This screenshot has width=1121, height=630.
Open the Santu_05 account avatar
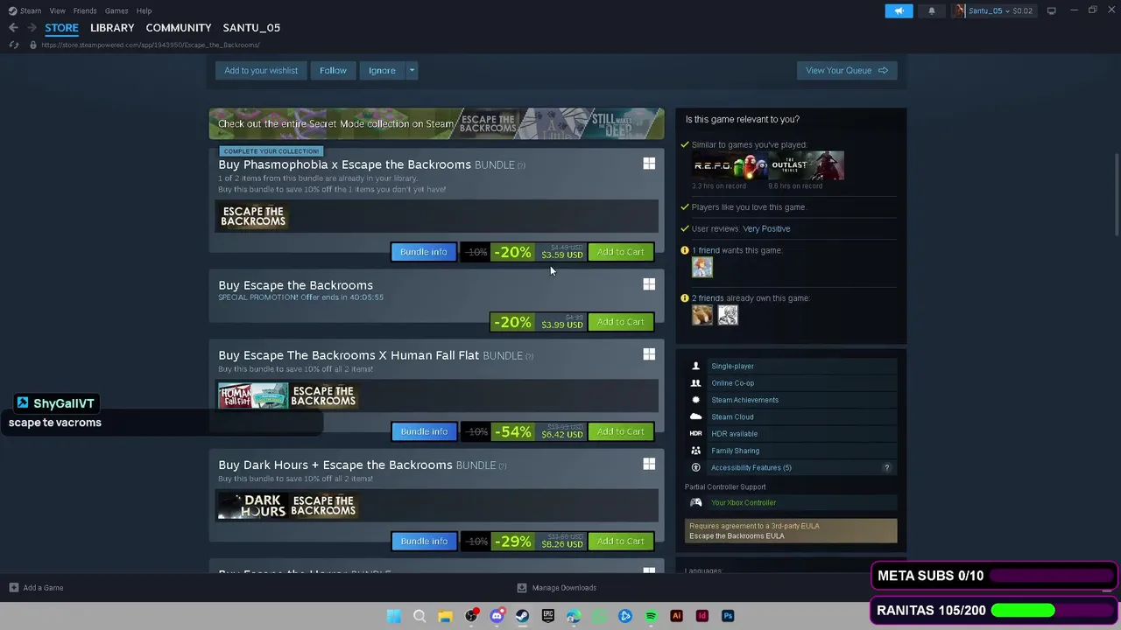[959, 10]
